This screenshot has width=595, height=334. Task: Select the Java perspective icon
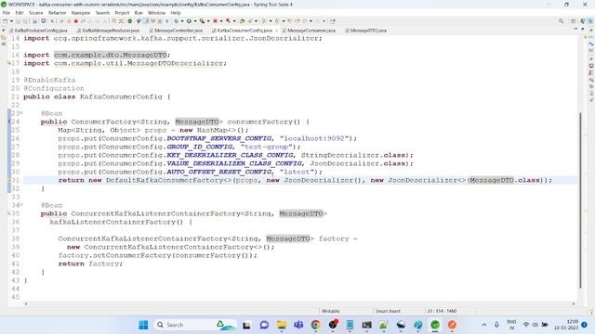click(583, 21)
